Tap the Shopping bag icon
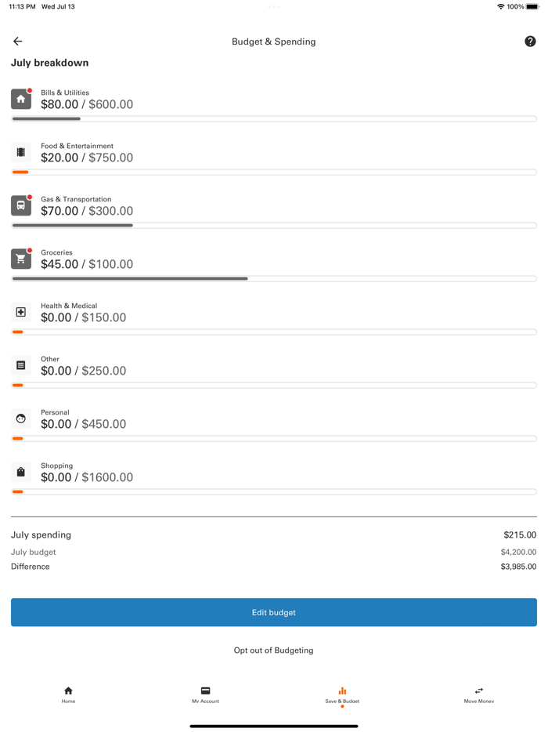Viewport: 548px width, 732px height. (20, 472)
